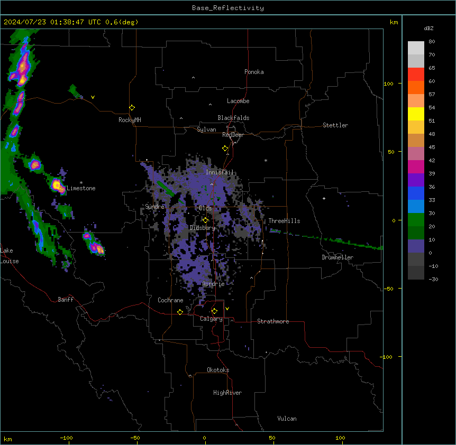Click the yellow diamond marker below Cochrane
This screenshot has height=445, width=456.
click(180, 312)
